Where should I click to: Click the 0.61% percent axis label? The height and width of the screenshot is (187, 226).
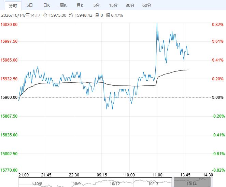coord(218,41)
